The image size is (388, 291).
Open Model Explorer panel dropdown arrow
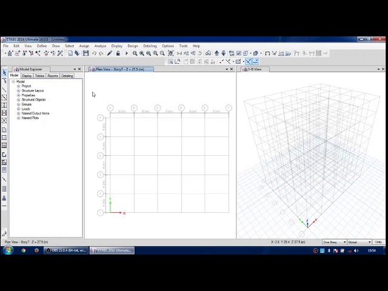pyautogui.click(x=75, y=69)
